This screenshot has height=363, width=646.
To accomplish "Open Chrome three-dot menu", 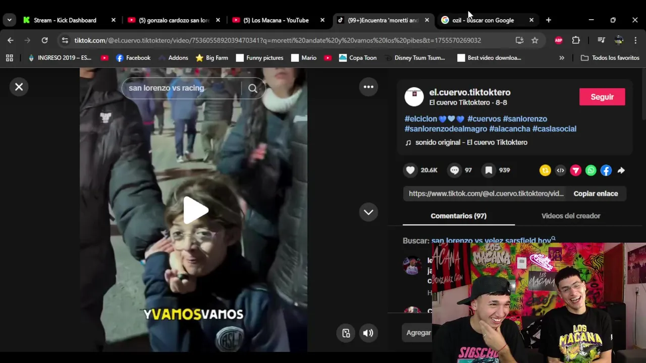I will (x=635, y=40).
